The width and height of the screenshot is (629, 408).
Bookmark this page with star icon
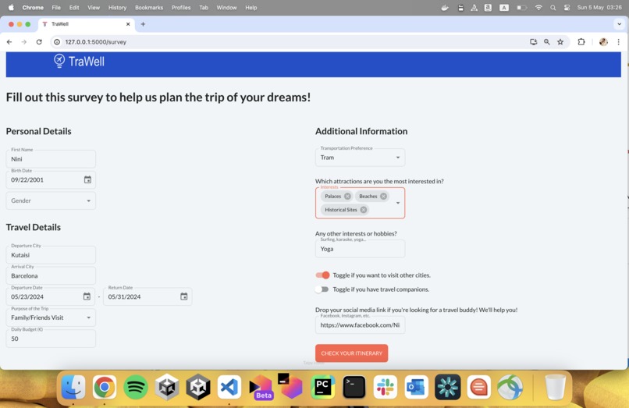(x=560, y=41)
